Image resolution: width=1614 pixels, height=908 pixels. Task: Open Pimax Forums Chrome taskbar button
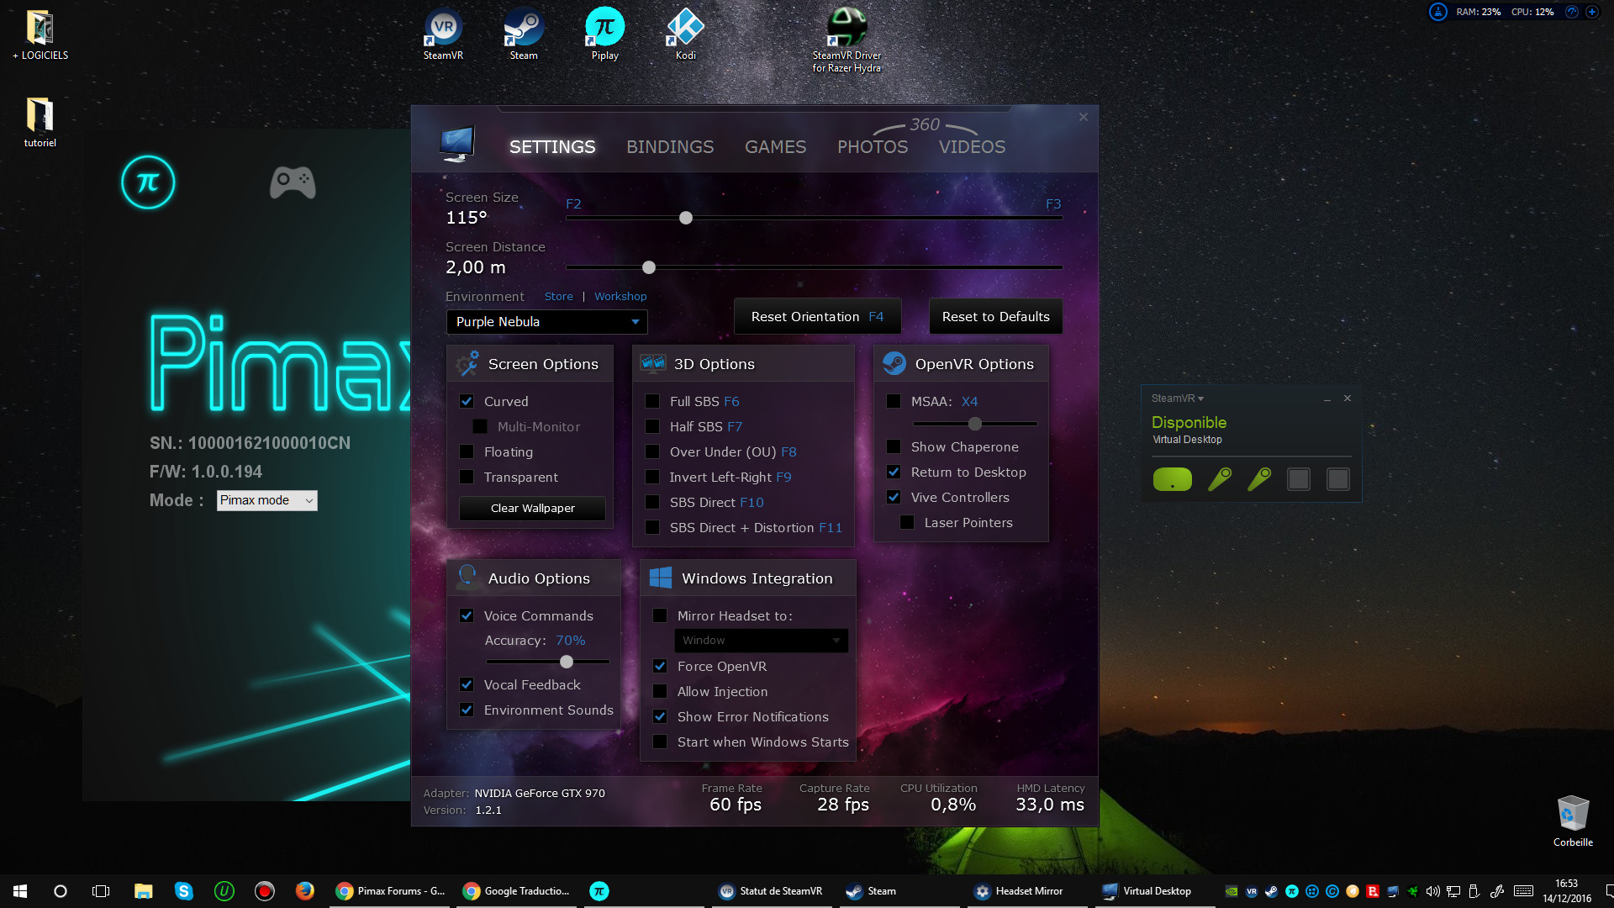390,891
